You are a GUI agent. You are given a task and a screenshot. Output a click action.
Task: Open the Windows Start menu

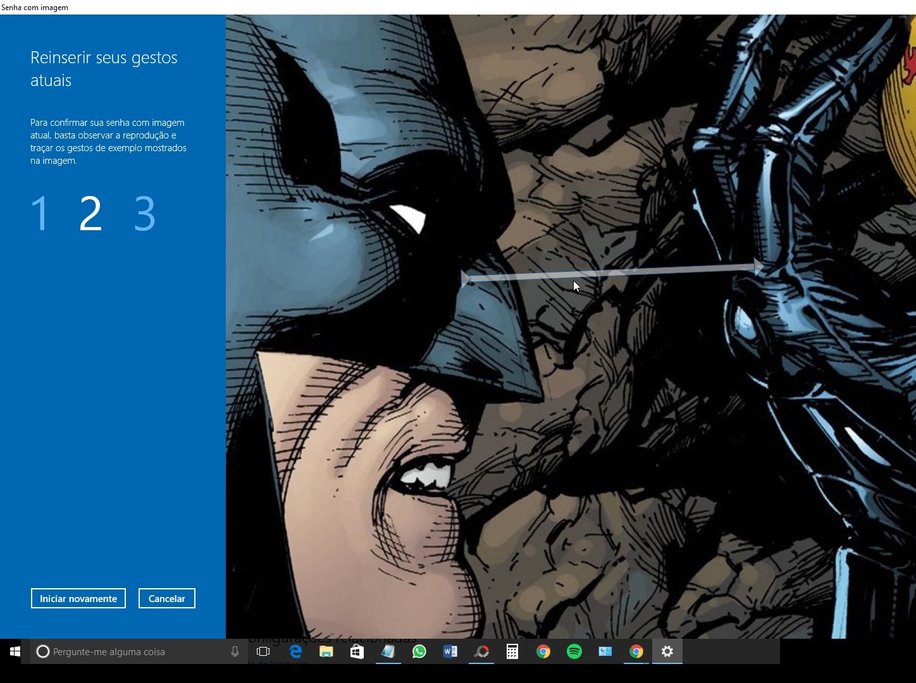[x=15, y=651]
